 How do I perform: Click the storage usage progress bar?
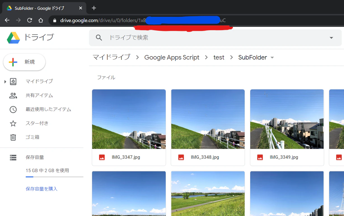[55, 177]
